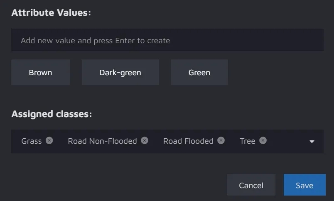The width and height of the screenshot is (334, 201).
Task: Remove the Tree class tag
Action: [263, 141]
